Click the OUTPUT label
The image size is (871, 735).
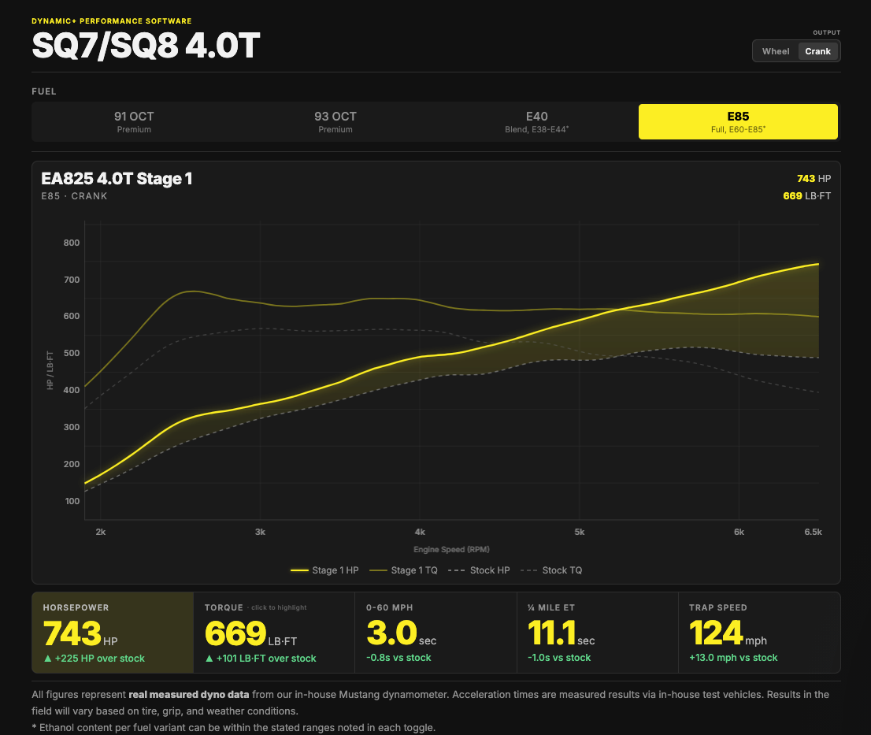coord(827,32)
